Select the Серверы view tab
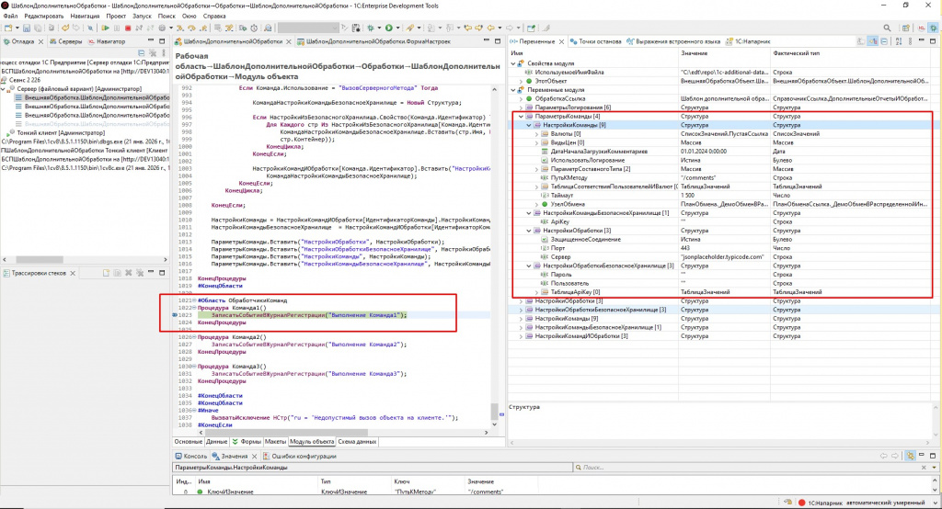 pos(69,42)
